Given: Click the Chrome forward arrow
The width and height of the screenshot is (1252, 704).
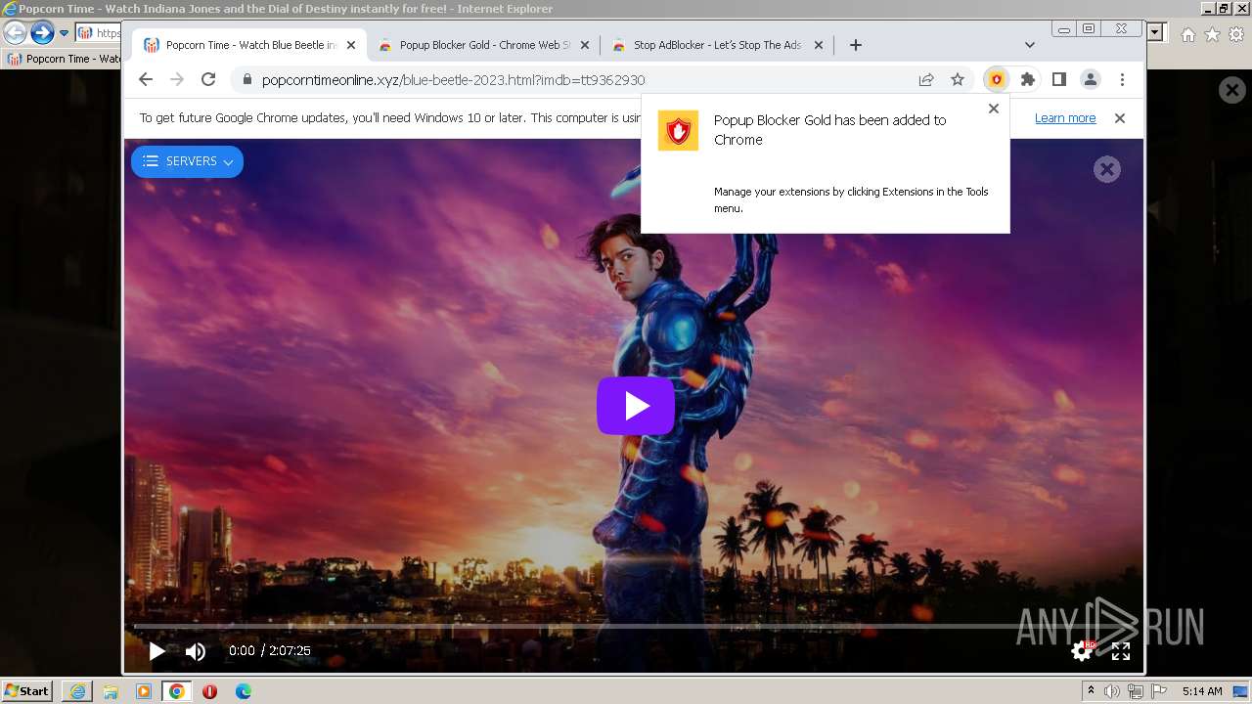Looking at the screenshot, I should pos(177,80).
